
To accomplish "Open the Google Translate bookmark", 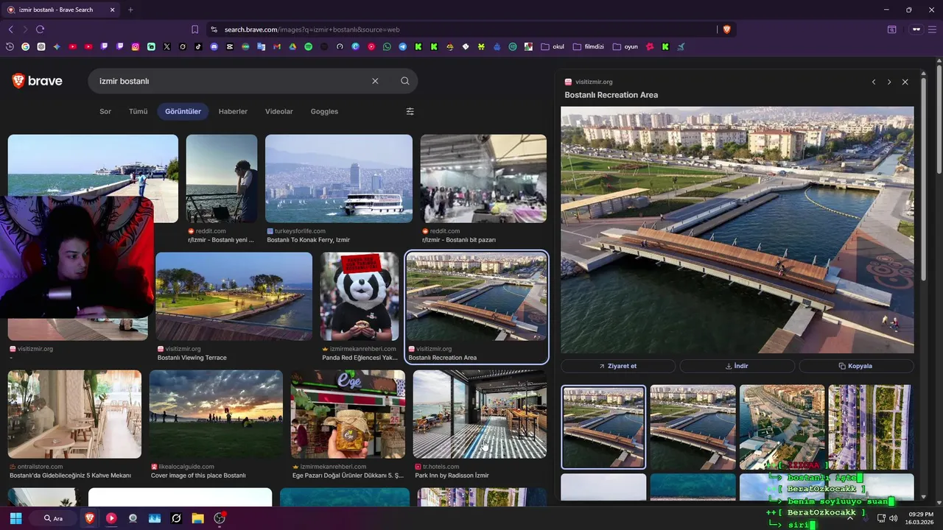I will click(262, 46).
